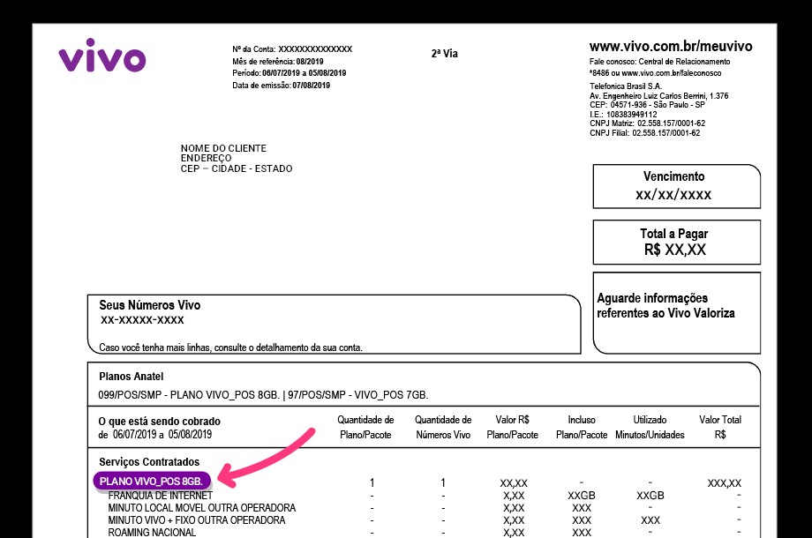Click the 'CNPJ Filial' line

click(644, 133)
